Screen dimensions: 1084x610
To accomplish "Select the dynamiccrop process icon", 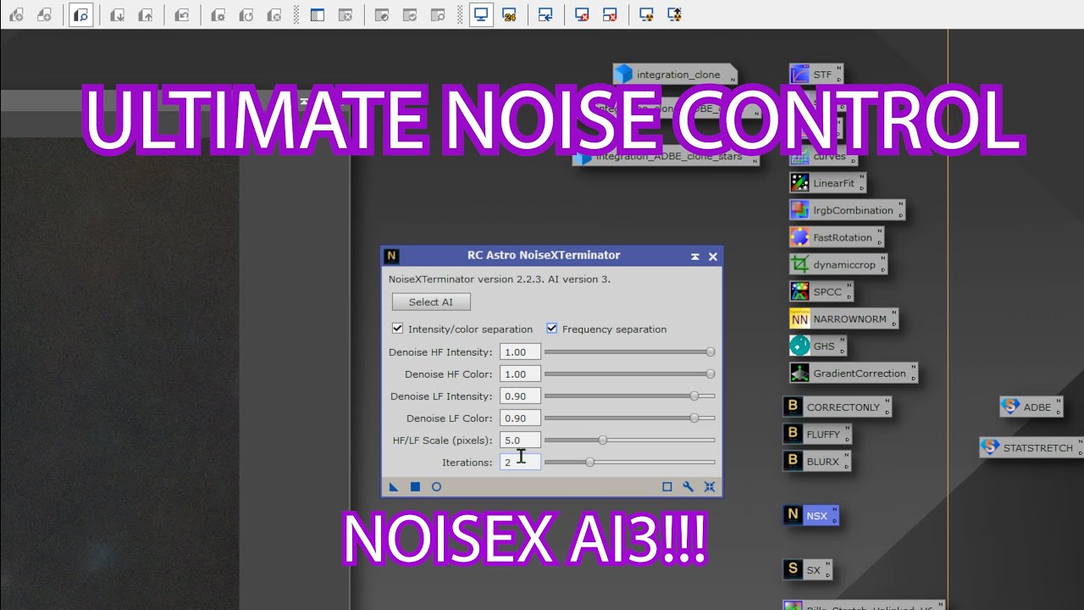I will click(838, 264).
